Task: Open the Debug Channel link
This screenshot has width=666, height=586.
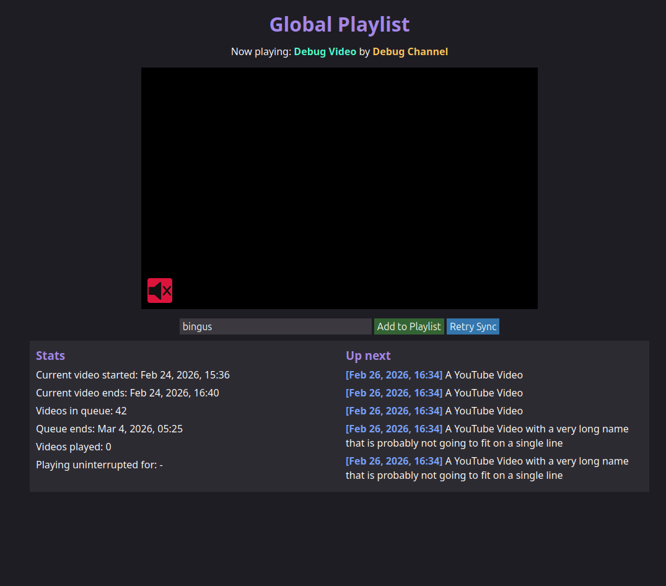Action: tap(410, 51)
